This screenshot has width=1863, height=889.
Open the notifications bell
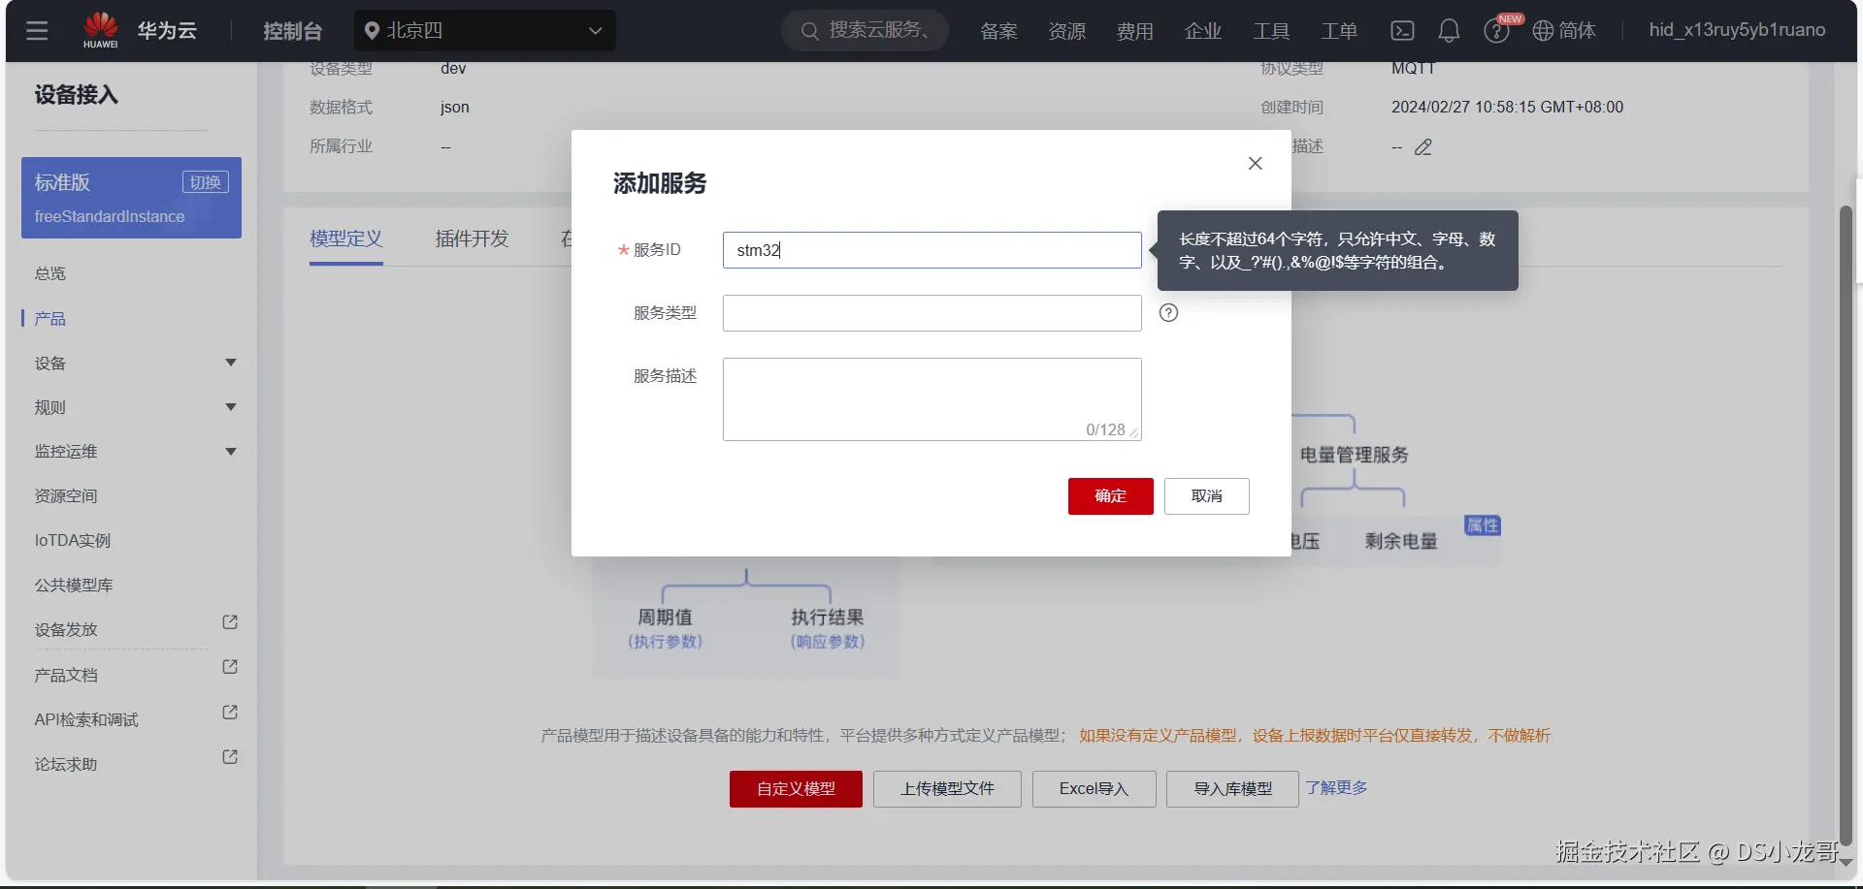click(1449, 31)
